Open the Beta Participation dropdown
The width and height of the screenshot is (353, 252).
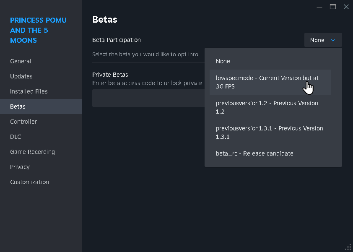[x=323, y=40]
